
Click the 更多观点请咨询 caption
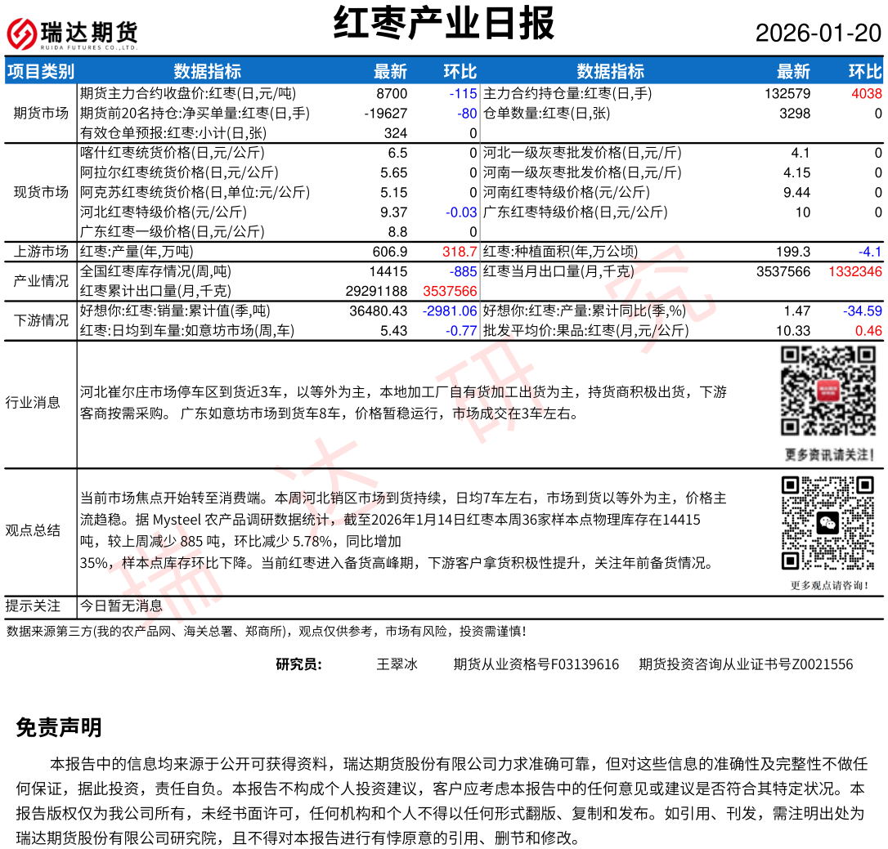pyautogui.click(x=829, y=585)
